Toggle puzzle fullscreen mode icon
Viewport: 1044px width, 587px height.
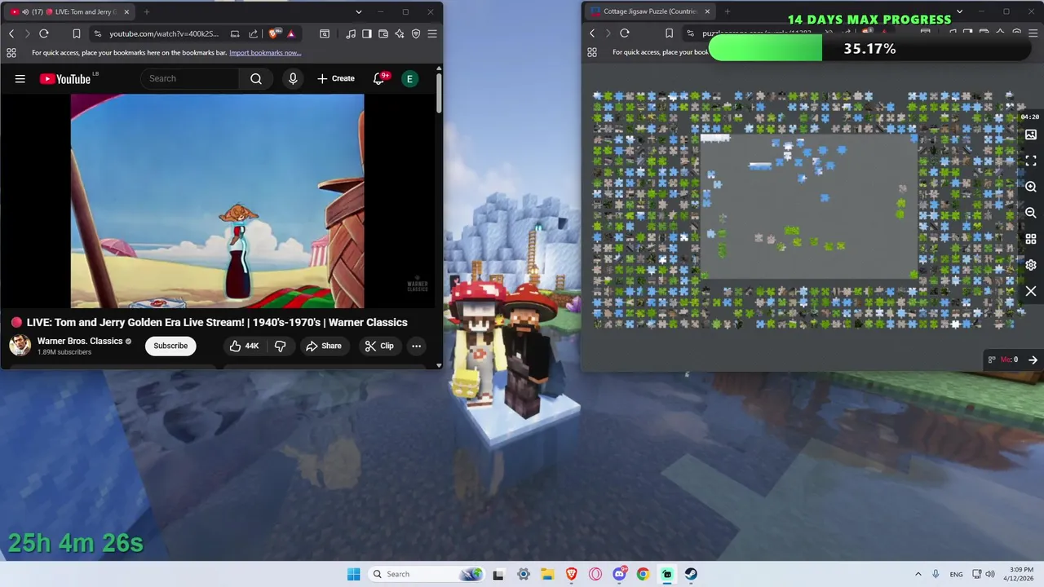pos(1031,161)
